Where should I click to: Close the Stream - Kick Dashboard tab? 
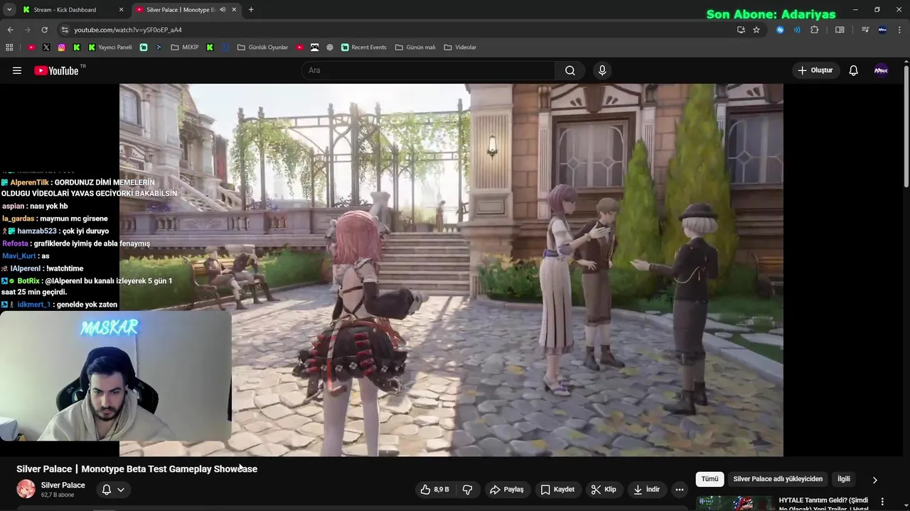(x=121, y=10)
